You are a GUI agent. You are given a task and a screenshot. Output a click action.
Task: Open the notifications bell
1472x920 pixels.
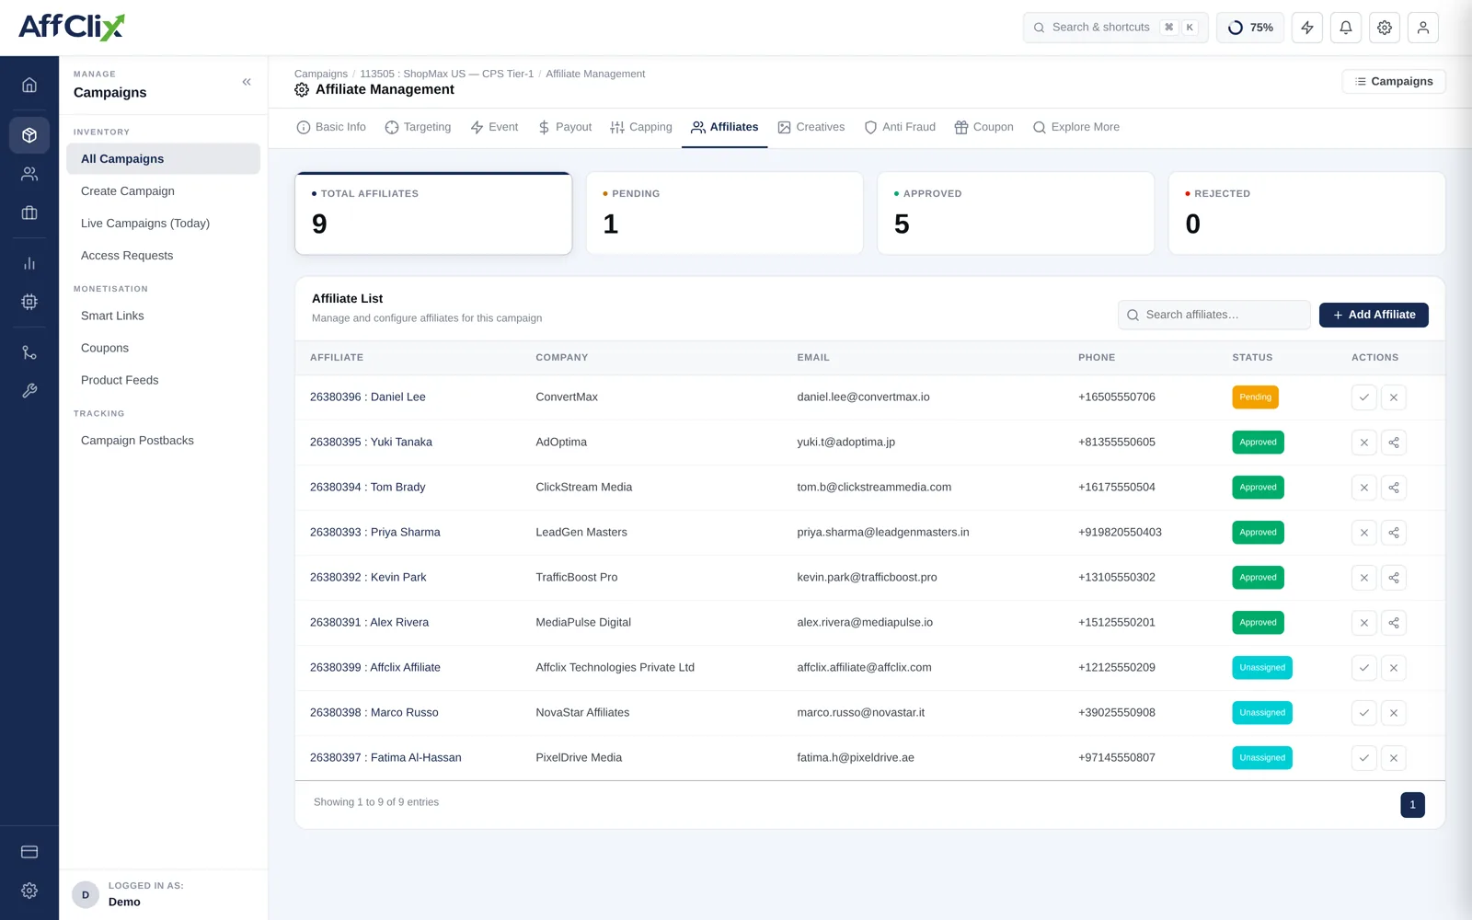click(1346, 28)
